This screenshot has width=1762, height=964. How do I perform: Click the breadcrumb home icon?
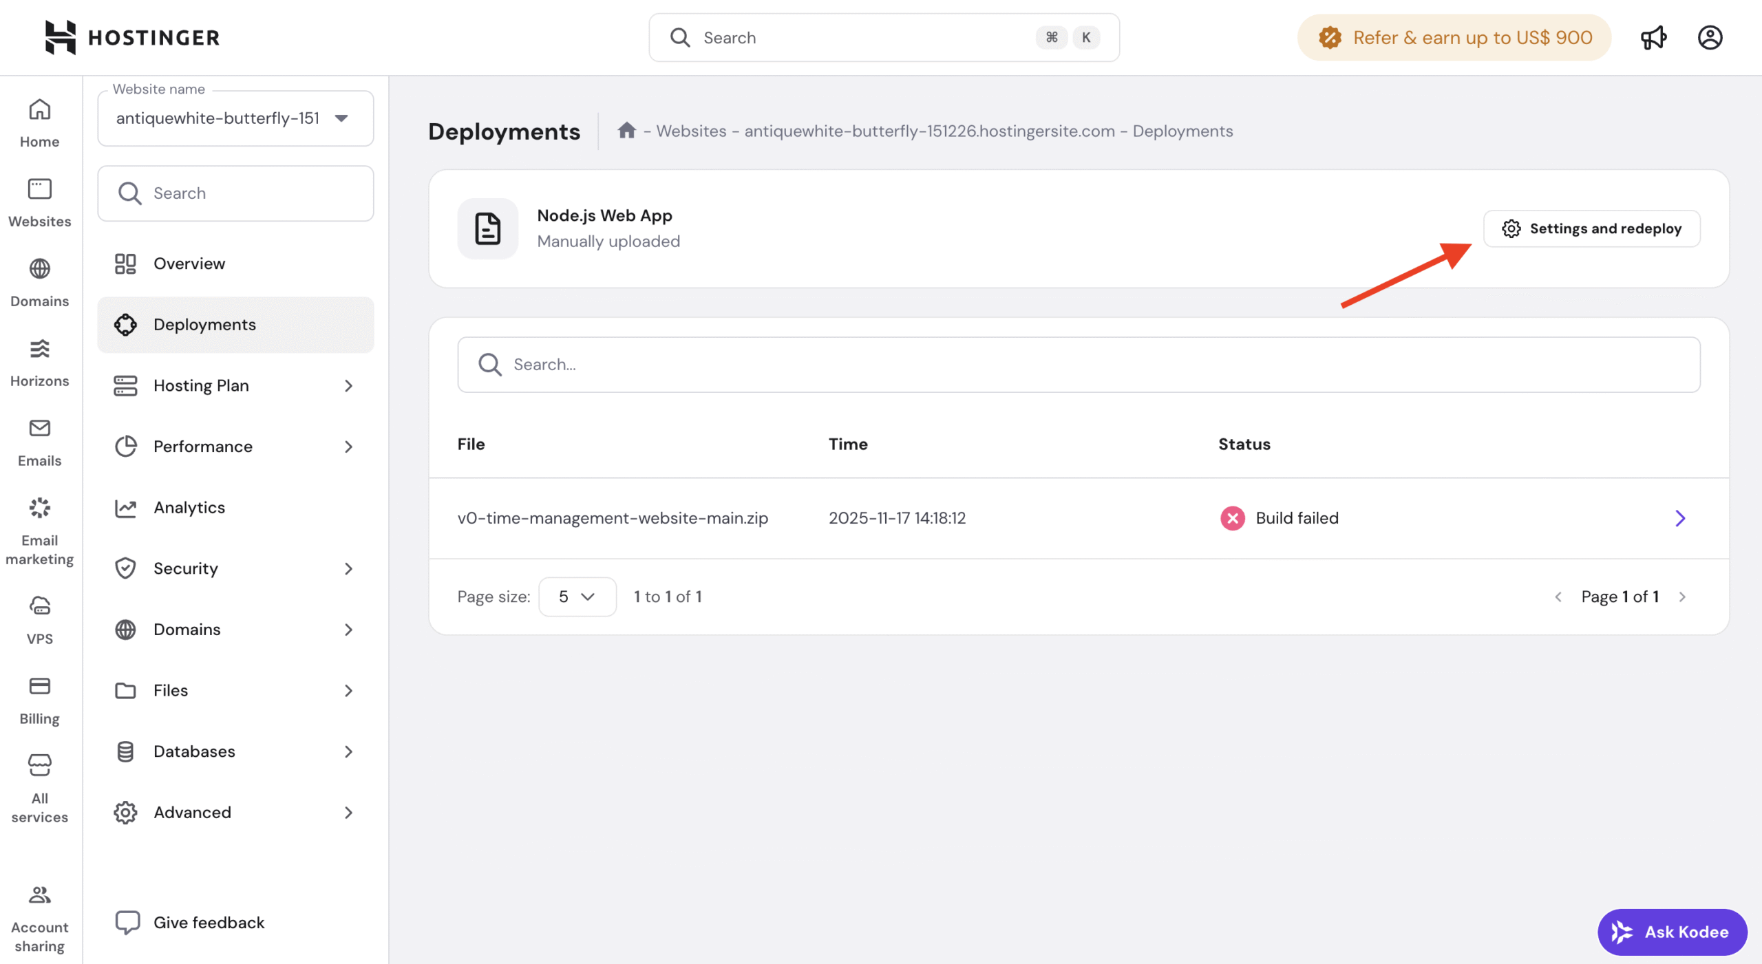pyautogui.click(x=626, y=131)
